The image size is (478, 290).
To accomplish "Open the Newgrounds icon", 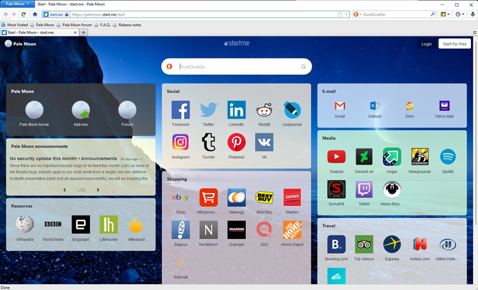I will [420, 157].
